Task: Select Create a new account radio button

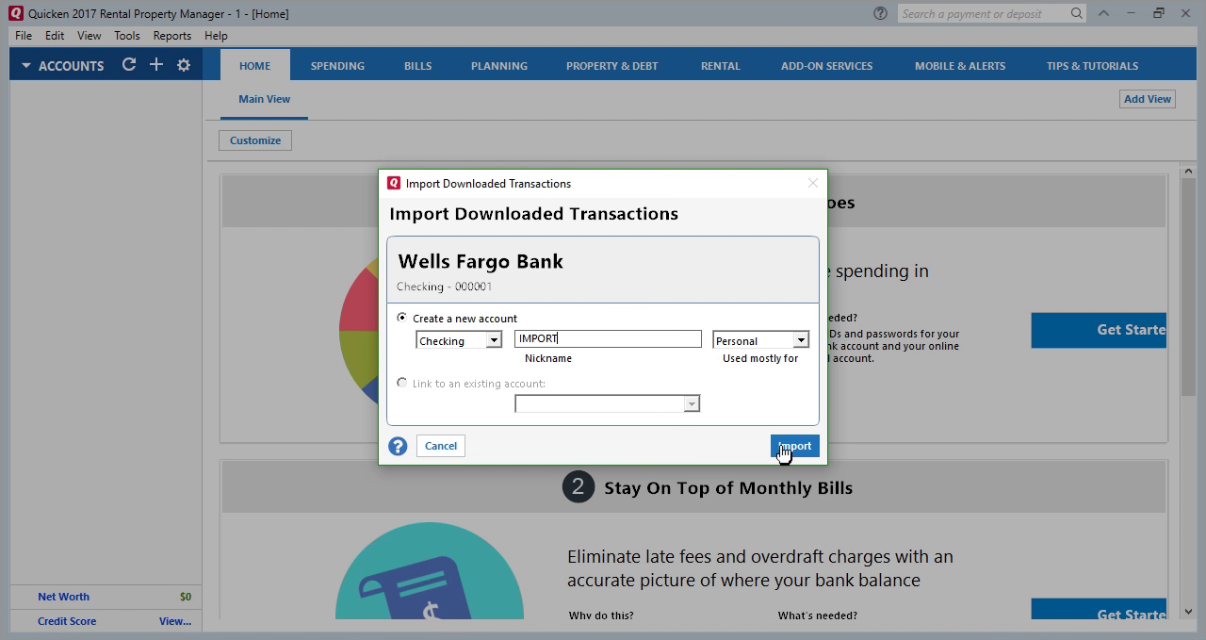Action: pos(402,318)
